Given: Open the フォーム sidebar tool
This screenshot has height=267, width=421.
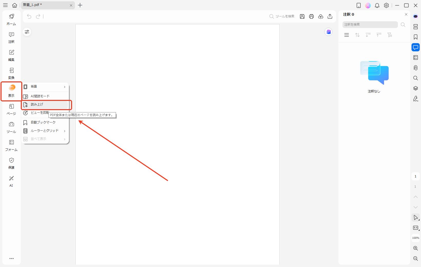Looking at the screenshot, I should click(11, 145).
